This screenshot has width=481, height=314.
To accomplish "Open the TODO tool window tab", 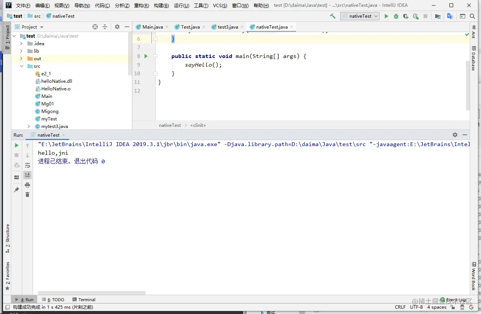I will tap(53, 300).
